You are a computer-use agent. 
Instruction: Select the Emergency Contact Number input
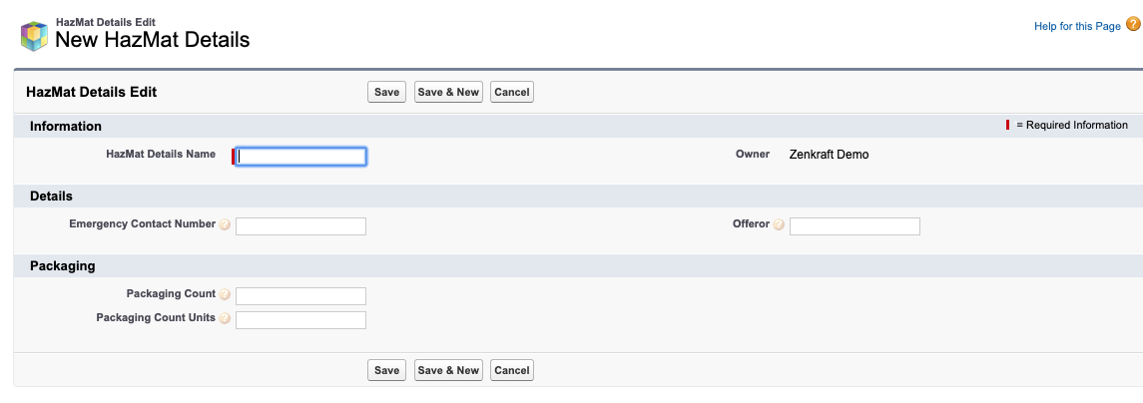300,225
